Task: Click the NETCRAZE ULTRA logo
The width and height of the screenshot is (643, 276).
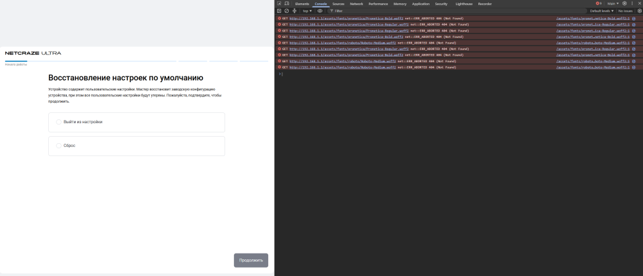Action: [33, 53]
